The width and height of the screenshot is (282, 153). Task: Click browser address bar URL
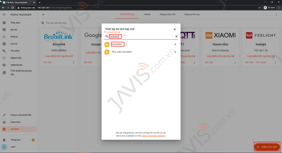coord(55,8)
